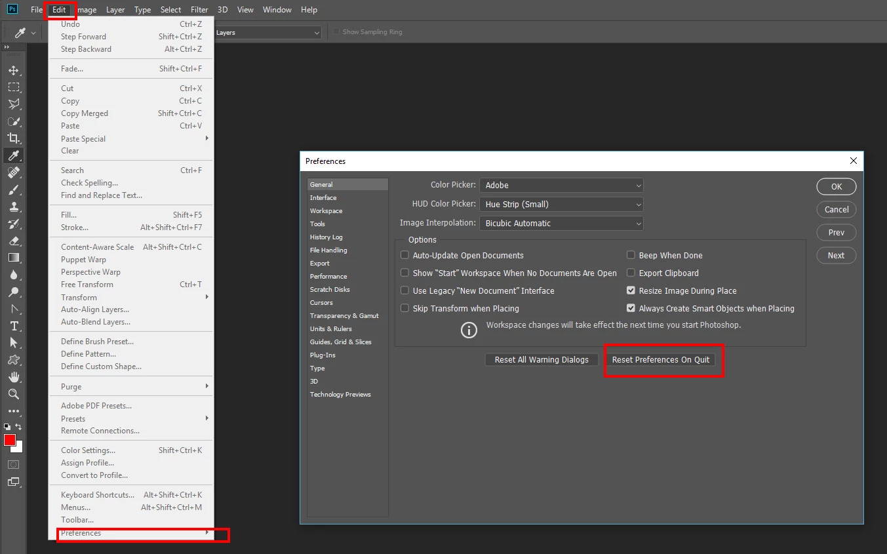Enable Export Clipboard checkbox

point(631,273)
